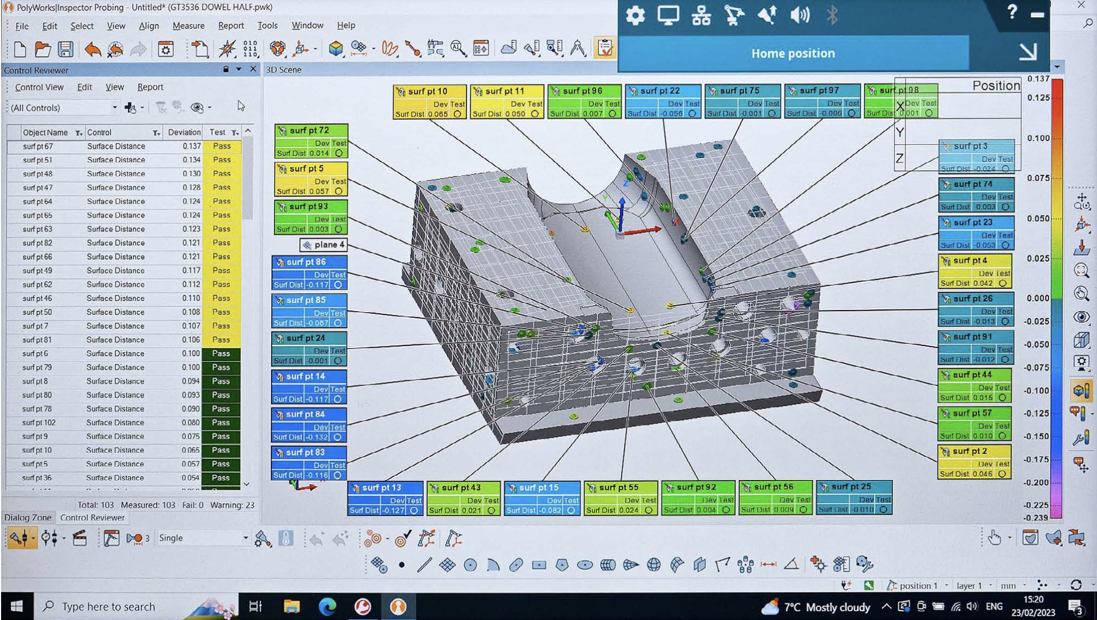Image resolution: width=1097 pixels, height=620 pixels.
Task: Toggle the Bluetooth icon in the overlay
Action: (832, 15)
